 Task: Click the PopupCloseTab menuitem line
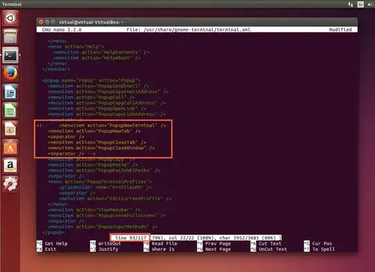(97, 142)
